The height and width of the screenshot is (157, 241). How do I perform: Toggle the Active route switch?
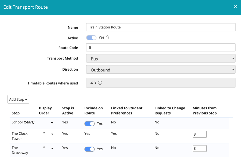click(x=91, y=38)
